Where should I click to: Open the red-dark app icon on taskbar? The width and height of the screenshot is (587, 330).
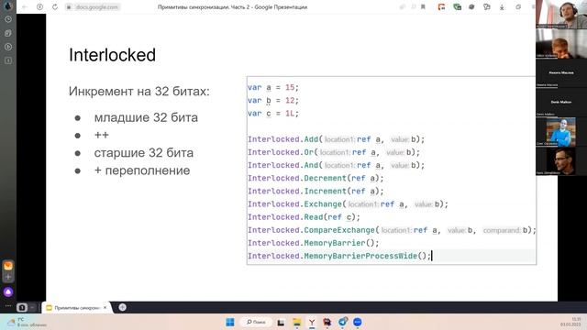pos(327,322)
